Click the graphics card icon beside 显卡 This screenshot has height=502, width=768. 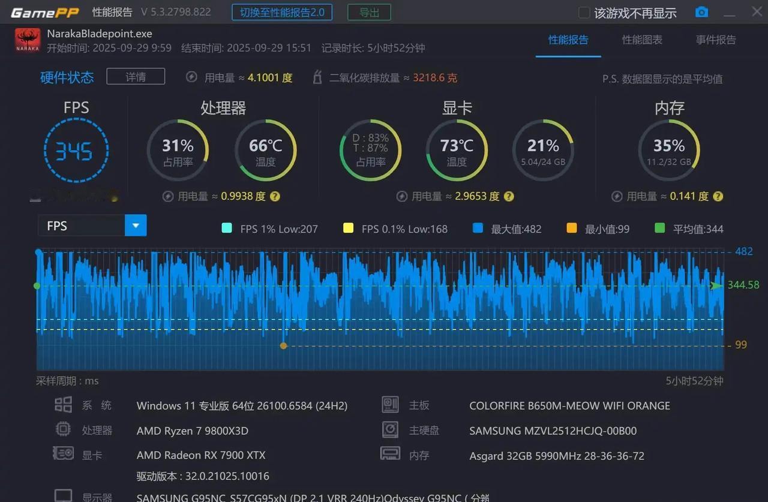tap(63, 454)
